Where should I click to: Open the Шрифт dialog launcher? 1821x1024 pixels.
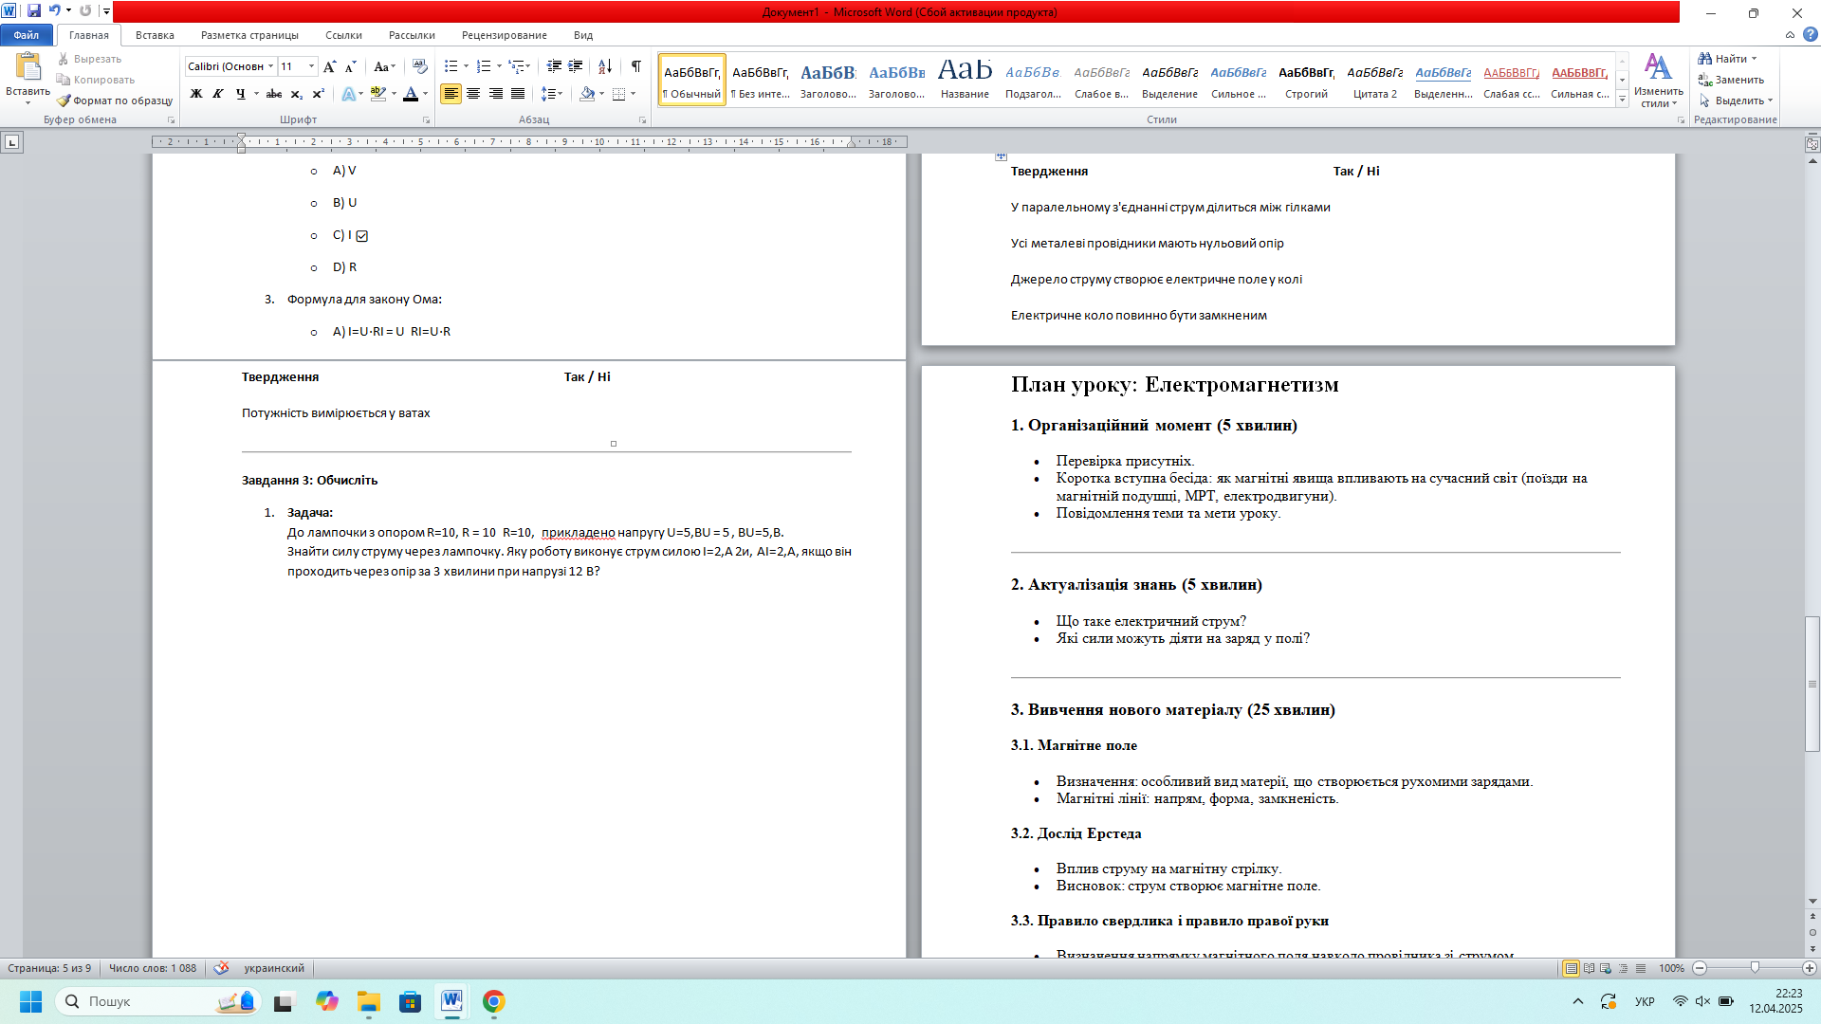point(426,120)
